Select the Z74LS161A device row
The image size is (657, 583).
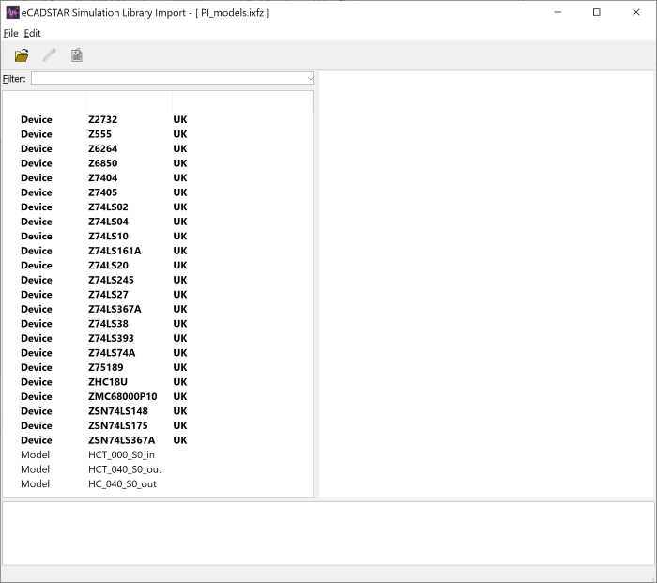[x=159, y=251]
